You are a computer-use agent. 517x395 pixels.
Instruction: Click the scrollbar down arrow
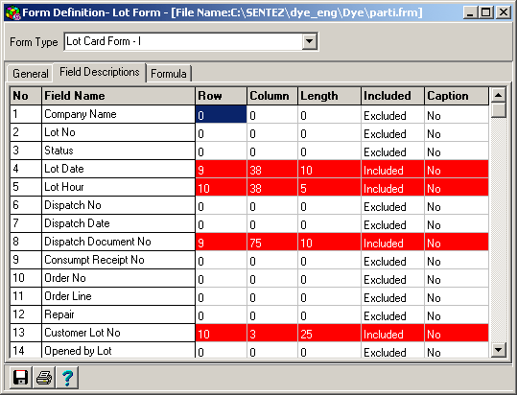[498, 349]
